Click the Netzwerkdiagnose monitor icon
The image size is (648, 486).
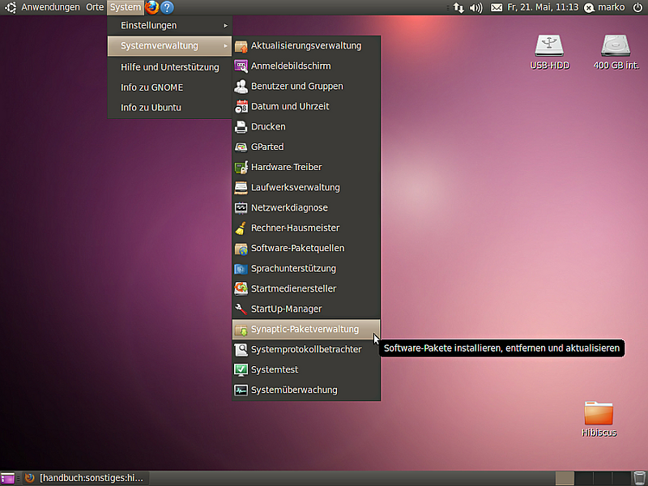tap(241, 208)
